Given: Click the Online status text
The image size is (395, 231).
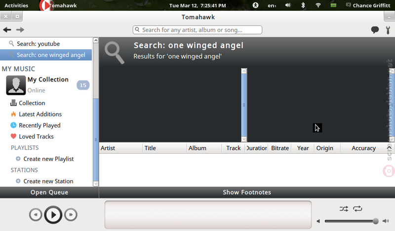Looking at the screenshot, I should 36,90.
